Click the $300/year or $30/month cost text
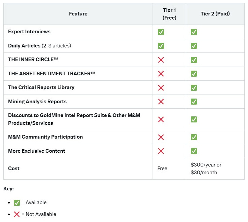248x222 pixels. point(206,169)
